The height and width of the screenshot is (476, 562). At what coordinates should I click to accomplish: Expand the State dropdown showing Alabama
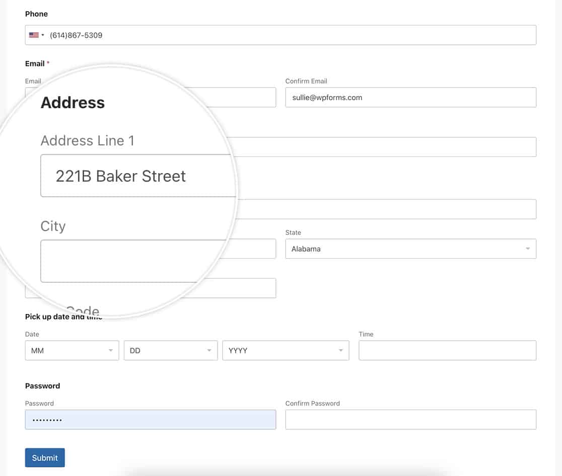coord(410,249)
